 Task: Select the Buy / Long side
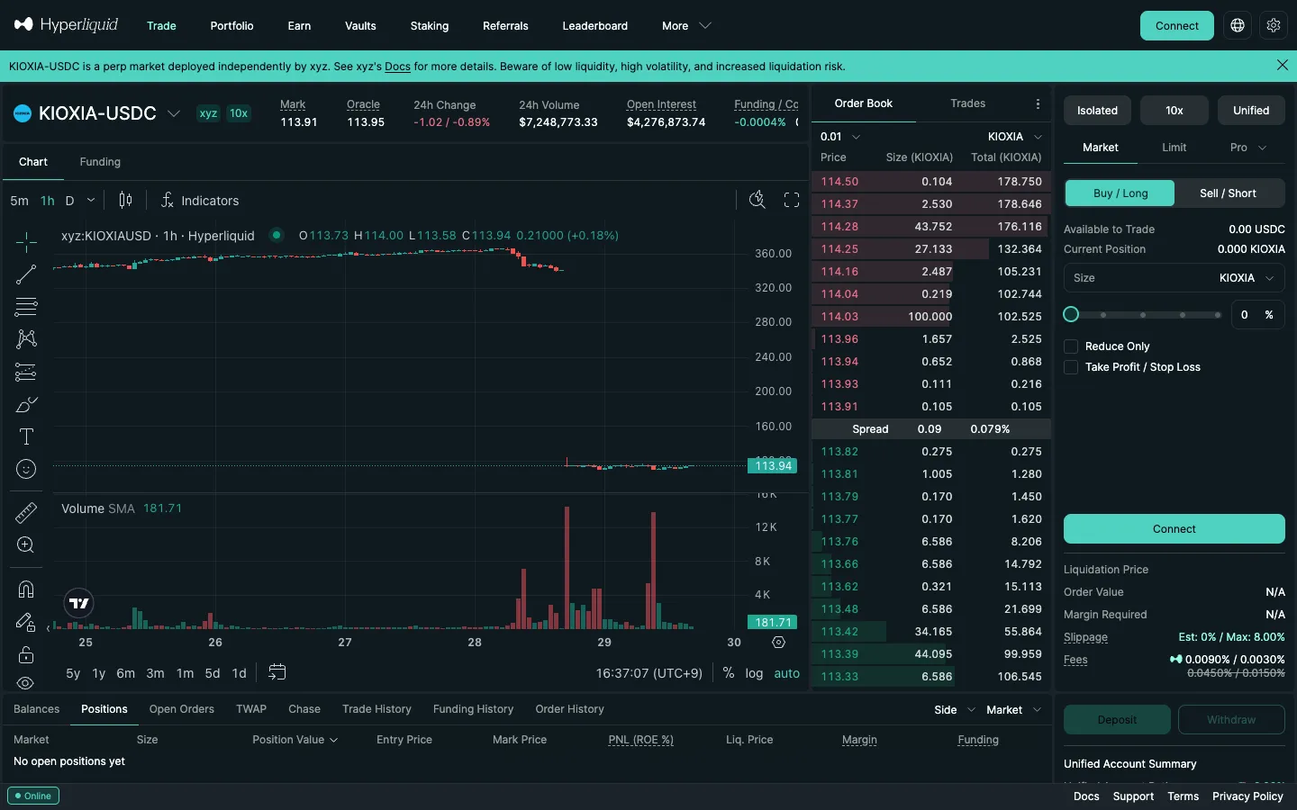[x=1120, y=193]
